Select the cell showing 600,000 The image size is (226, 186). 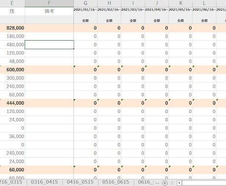coord(12,70)
